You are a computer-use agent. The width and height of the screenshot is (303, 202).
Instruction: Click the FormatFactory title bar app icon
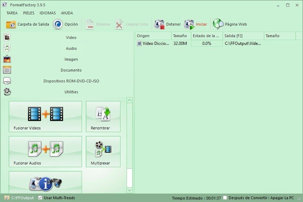pos(5,5)
